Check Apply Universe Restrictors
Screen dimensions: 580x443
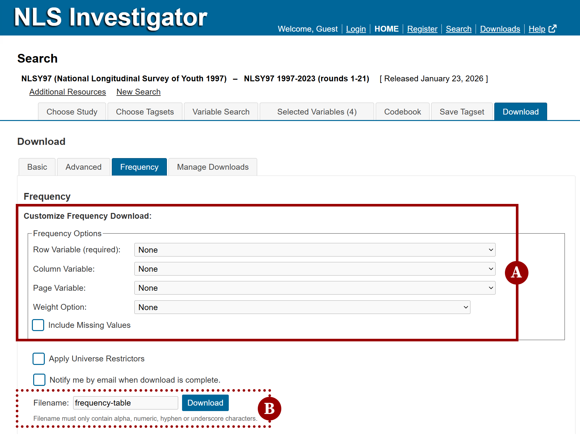click(x=39, y=358)
